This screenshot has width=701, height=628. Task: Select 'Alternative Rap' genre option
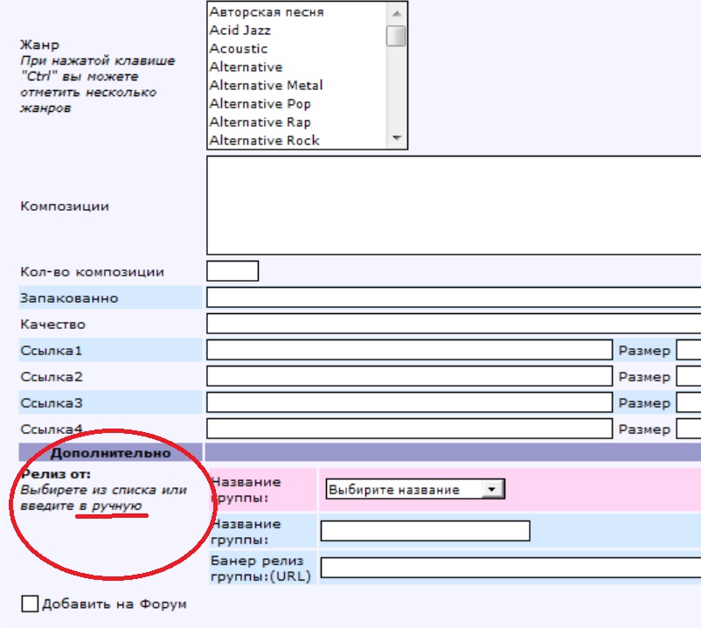(260, 122)
